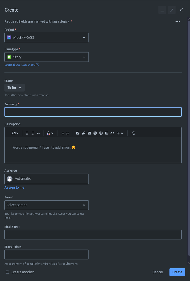Open the Select parent dropdown
190x281 pixels.
tap(46, 205)
